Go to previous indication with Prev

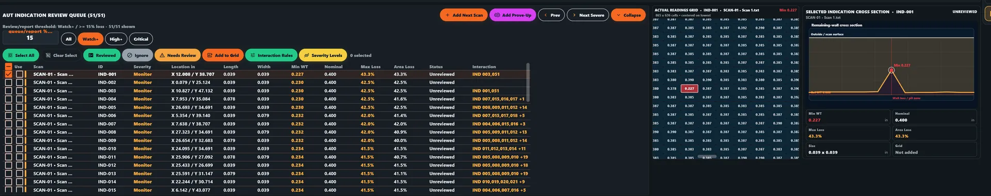pos(551,15)
